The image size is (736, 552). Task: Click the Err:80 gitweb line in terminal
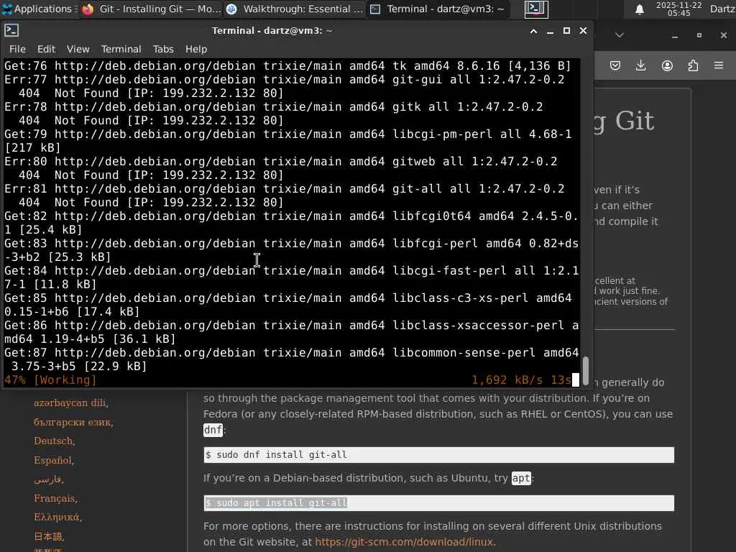click(x=281, y=161)
